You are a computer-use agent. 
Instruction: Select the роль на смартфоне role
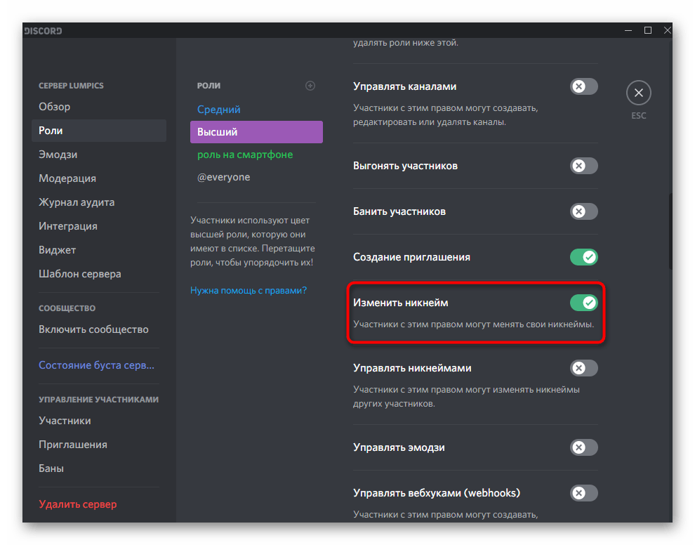(x=245, y=155)
